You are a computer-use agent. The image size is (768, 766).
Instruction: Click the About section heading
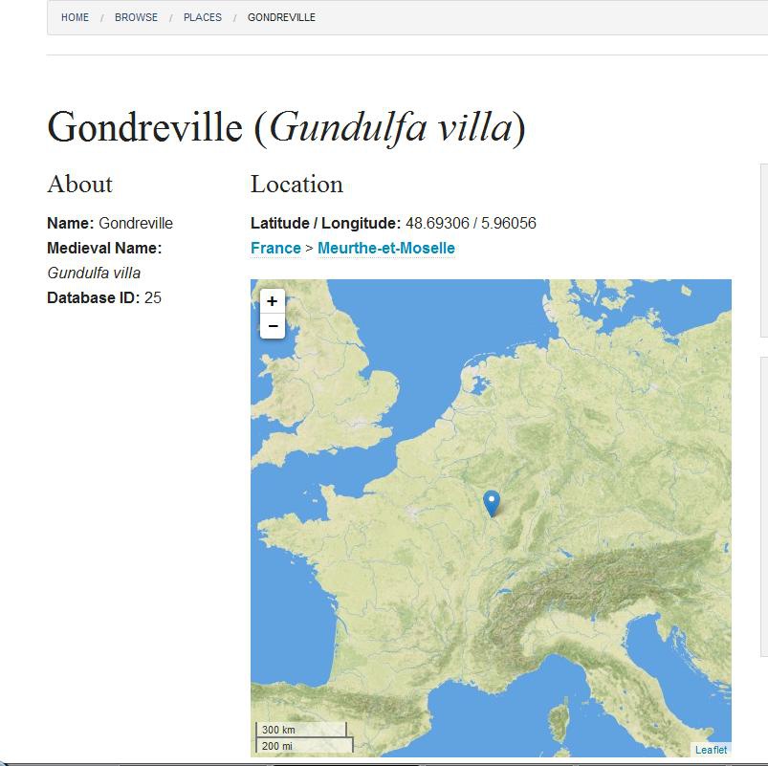[x=79, y=185]
